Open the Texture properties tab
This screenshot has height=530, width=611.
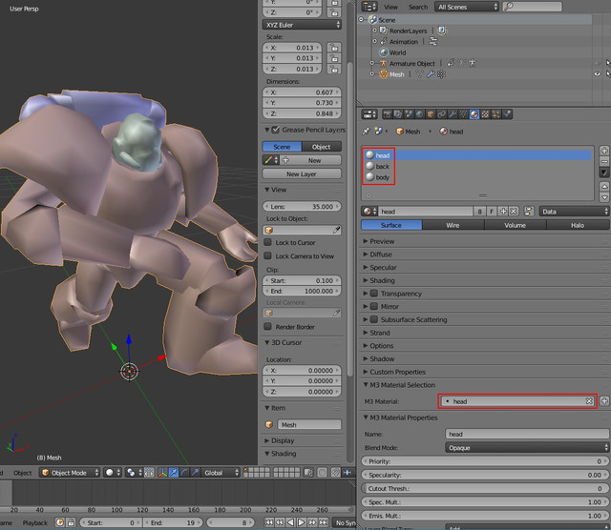pos(485,114)
